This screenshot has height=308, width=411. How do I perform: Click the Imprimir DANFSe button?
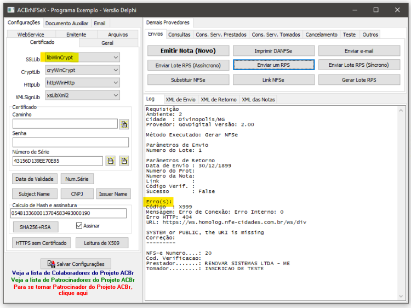[273, 51]
